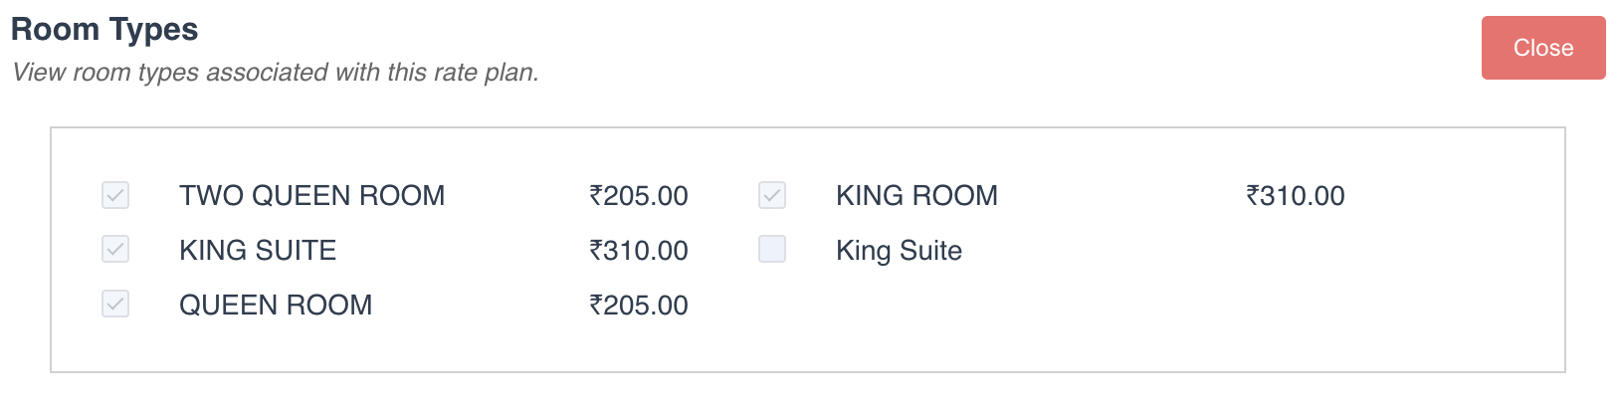Click the ₹205.00 price for TWO QUEEN ROOM

639,195
